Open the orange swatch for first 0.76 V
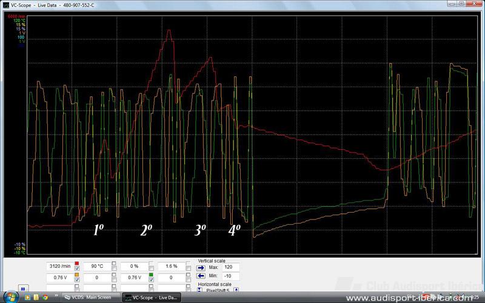This screenshot has height=303, width=485. pos(77,275)
